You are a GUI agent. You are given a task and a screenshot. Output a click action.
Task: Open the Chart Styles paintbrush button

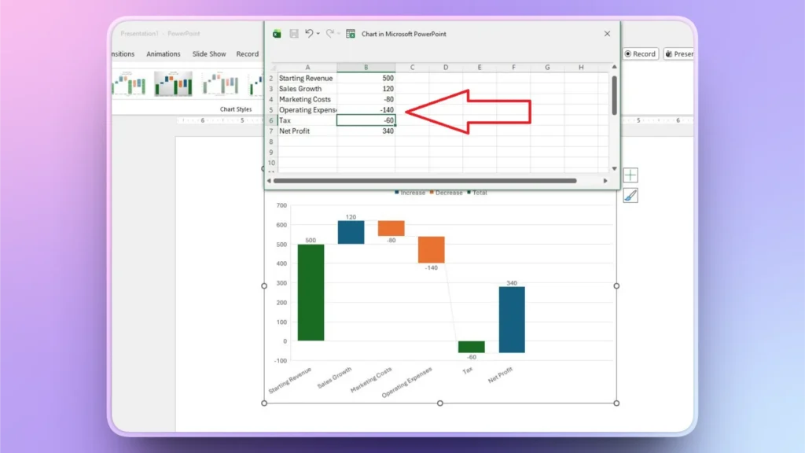(632, 196)
